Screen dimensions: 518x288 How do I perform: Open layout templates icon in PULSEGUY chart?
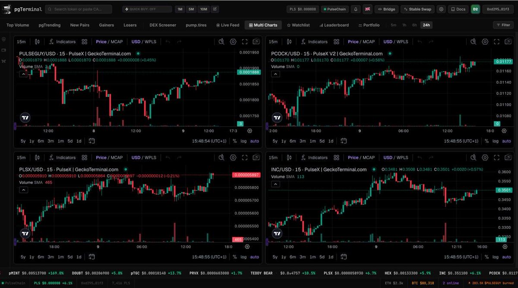point(85,42)
